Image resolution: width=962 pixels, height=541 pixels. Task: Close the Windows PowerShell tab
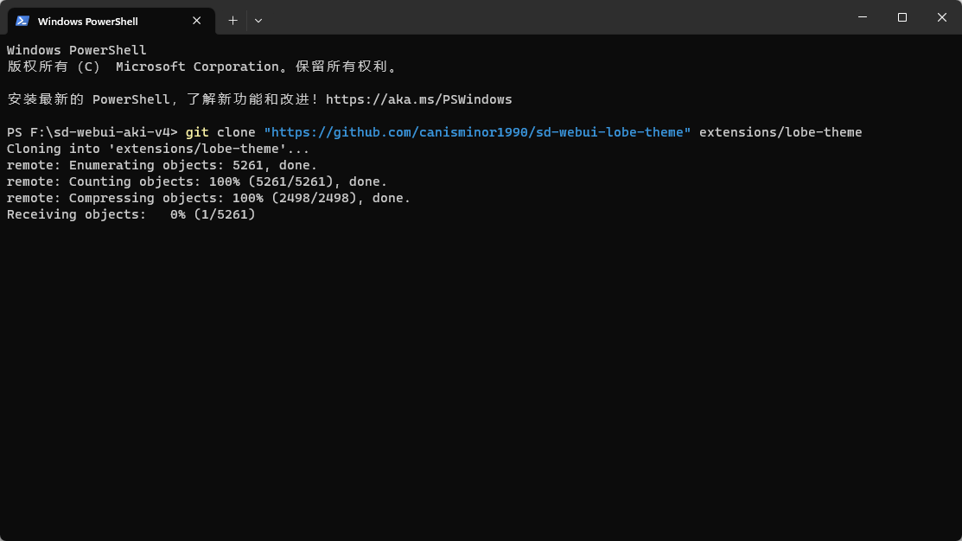pyautogui.click(x=196, y=21)
